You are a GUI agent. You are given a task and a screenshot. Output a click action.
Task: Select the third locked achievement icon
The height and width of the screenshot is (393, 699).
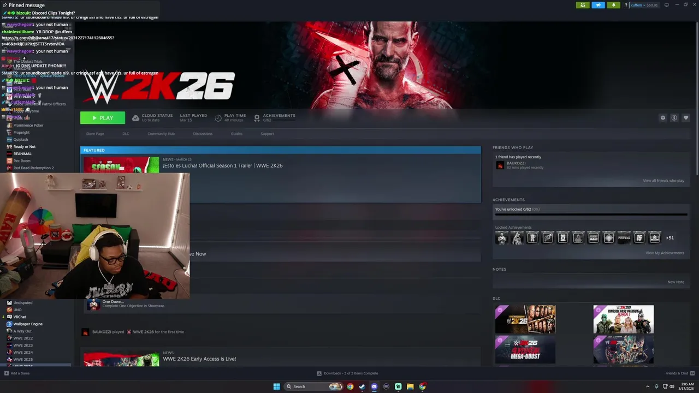(532, 237)
